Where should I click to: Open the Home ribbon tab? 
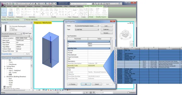coord(9,6)
